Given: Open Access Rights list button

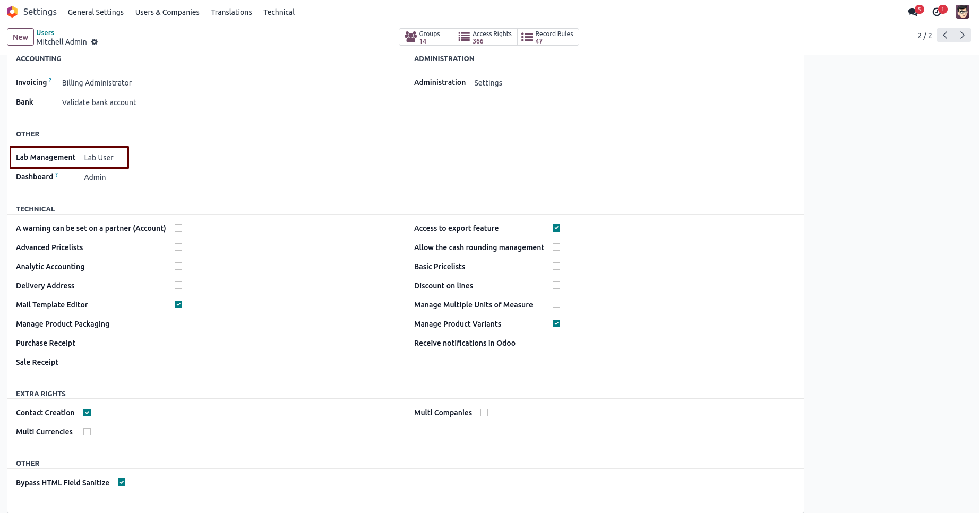Looking at the screenshot, I should coord(485,37).
